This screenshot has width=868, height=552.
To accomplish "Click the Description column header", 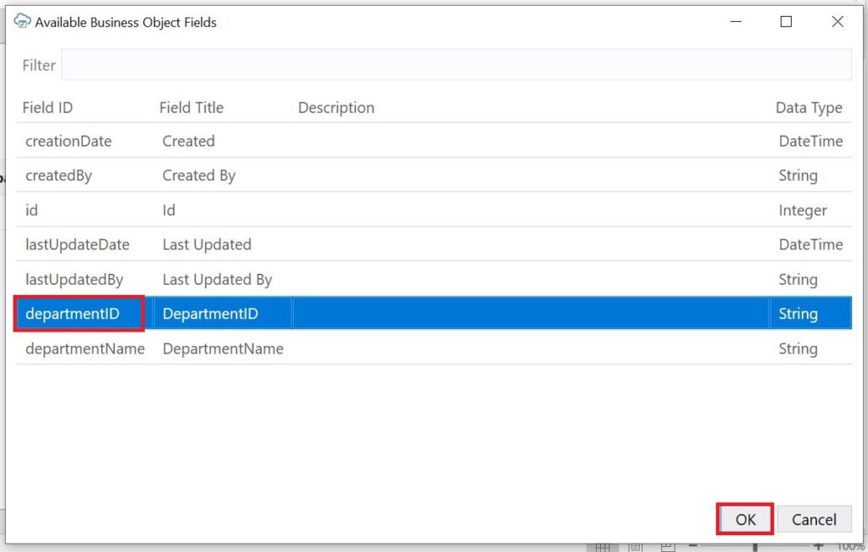I will point(336,108).
